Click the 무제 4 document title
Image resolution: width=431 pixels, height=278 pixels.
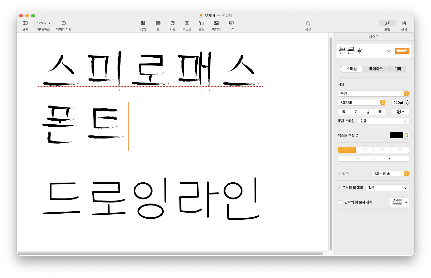210,16
